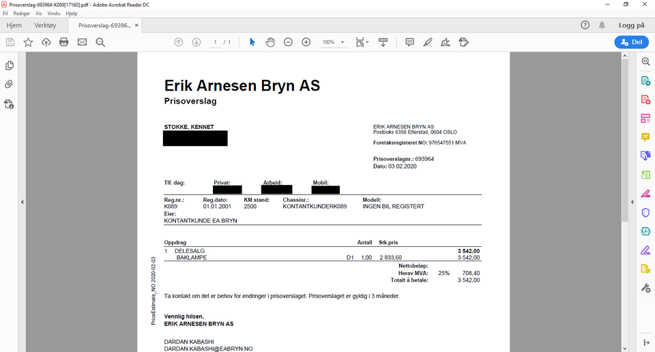
Task: Go to previous page arrow
Action: [178, 42]
